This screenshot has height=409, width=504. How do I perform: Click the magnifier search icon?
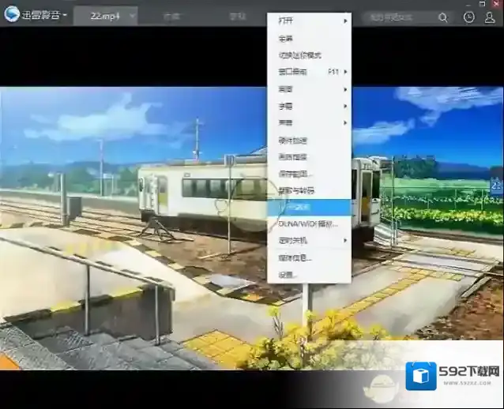tap(444, 17)
